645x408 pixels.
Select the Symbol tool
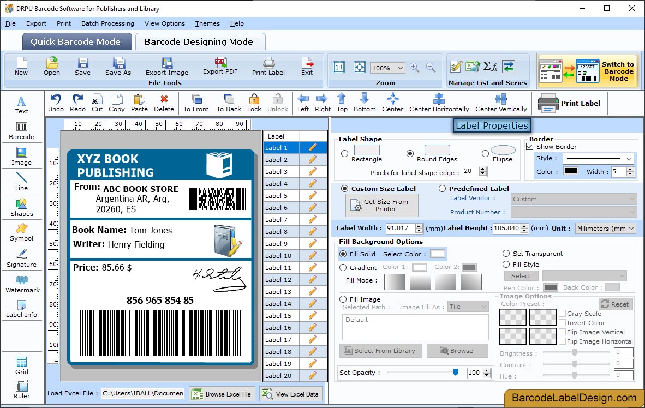(x=21, y=233)
